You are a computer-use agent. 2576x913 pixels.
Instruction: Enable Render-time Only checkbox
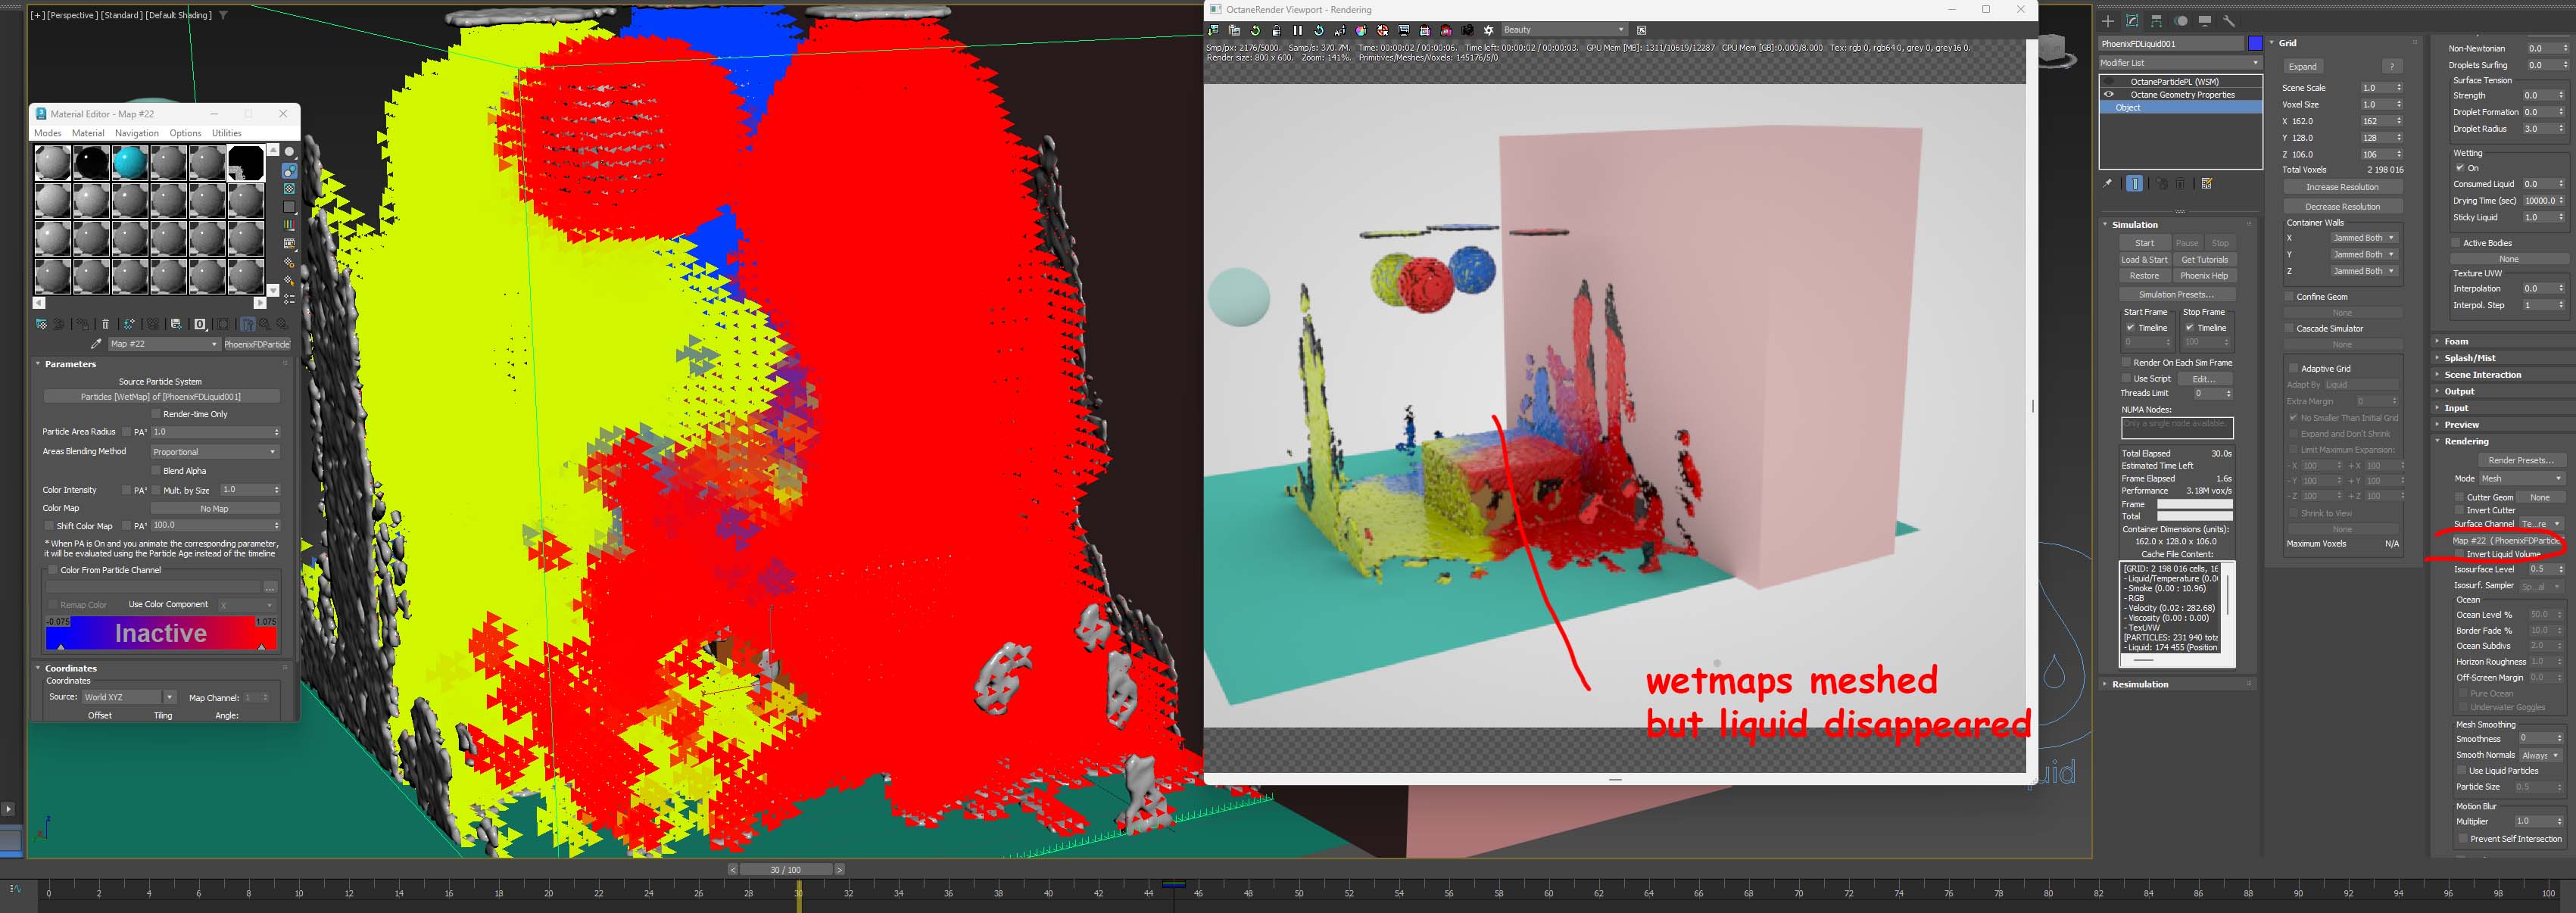coord(156,414)
